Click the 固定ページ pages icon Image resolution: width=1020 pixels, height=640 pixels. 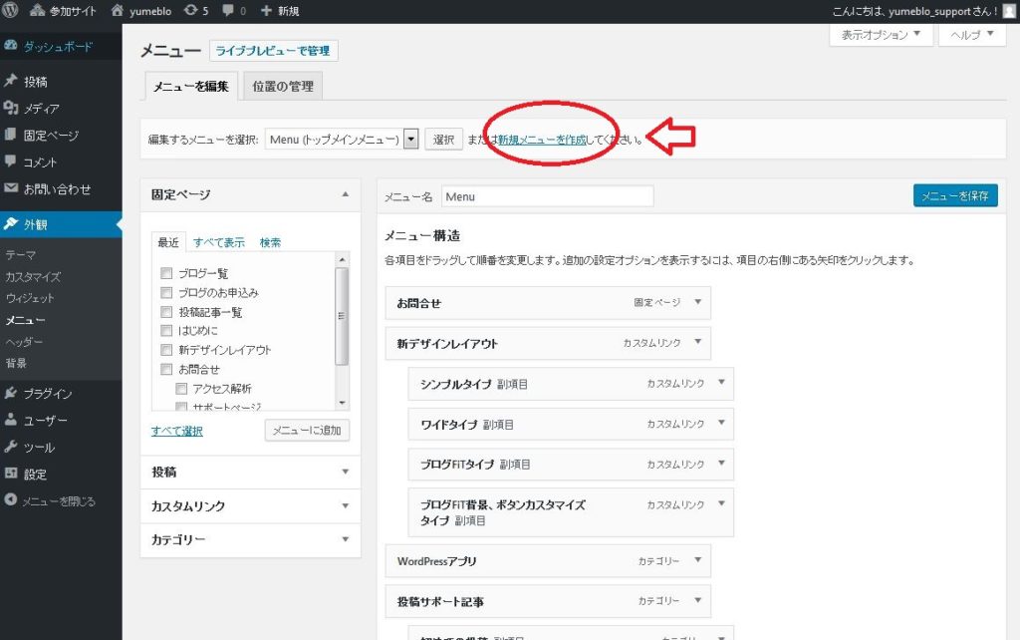tap(10, 135)
